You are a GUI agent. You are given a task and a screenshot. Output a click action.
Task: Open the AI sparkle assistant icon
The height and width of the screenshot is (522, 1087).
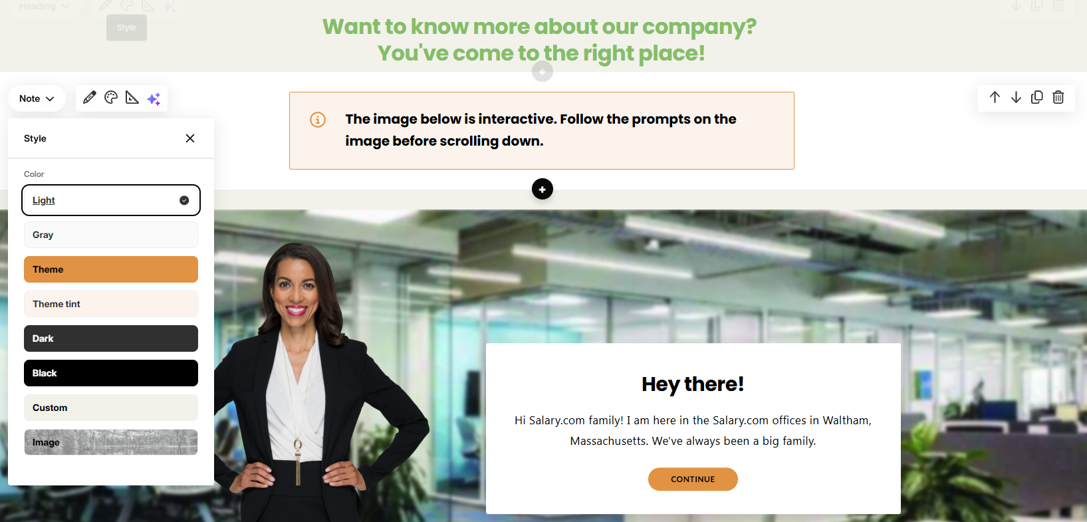[x=154, y=98]
